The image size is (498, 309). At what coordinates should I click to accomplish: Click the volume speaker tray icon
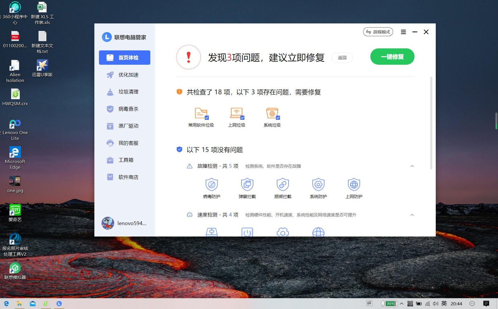435,304
